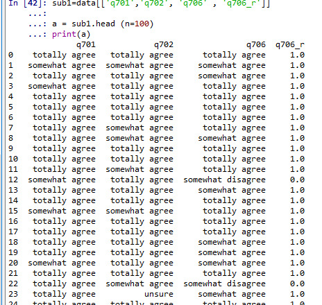The width and height of the screenshot is (322, 305).
Task: Click the q701 column header
Action: pyautogui.click(x=86, y=44)
